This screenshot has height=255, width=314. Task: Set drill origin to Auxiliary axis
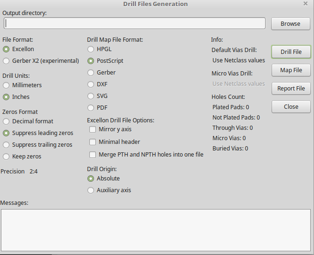click(x=91, y=190)
